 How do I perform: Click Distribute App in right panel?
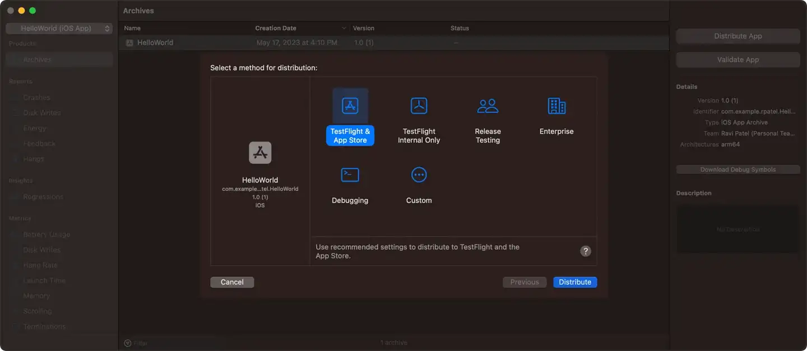(738, 36)
